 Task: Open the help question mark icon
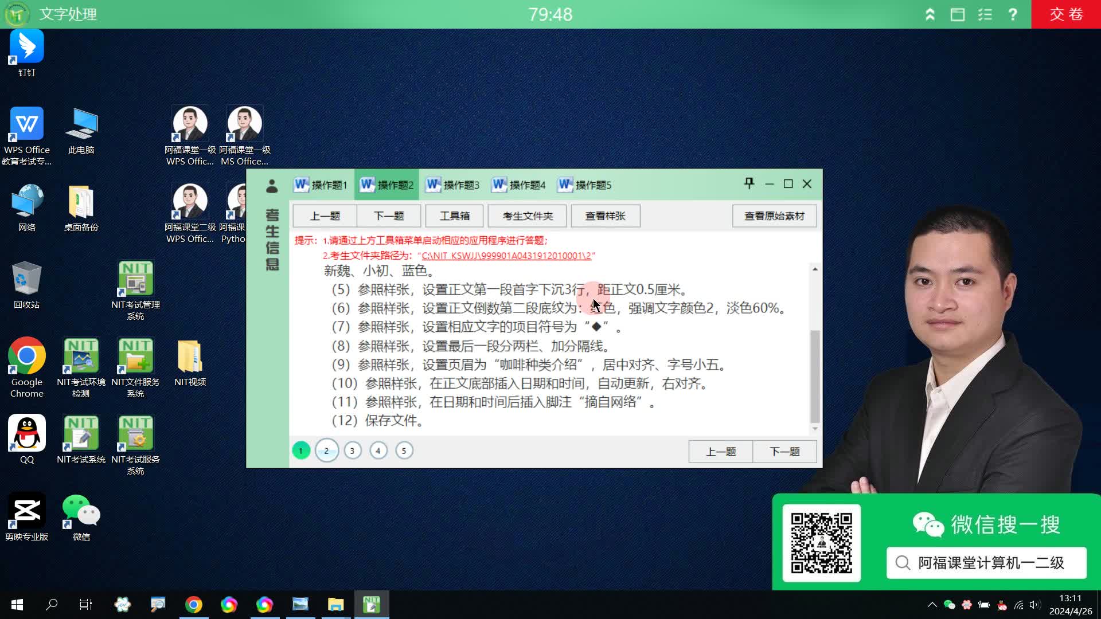click(1013, 14)
